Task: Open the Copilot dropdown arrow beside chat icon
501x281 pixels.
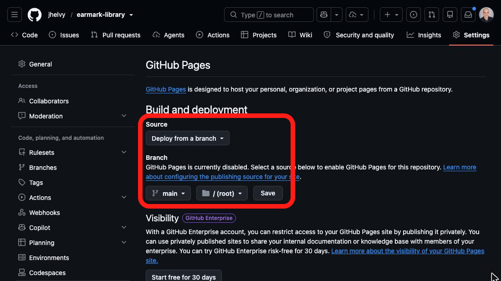Action: coord(337,15)
